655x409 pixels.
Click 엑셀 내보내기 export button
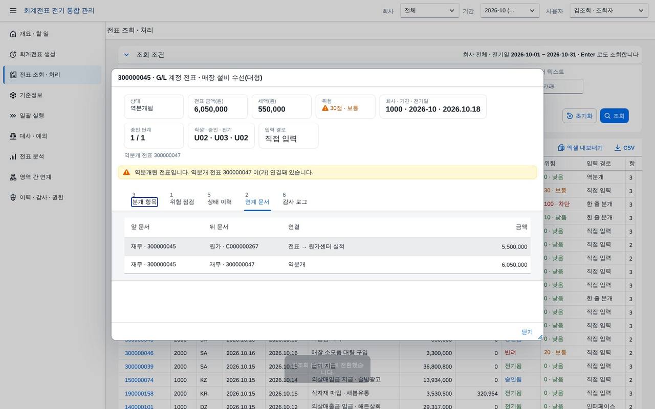[580, 148]
